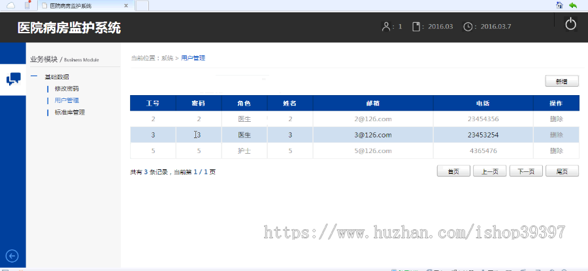This screenshot has width=588, height=271.
Task: Click the circular back arrow in the sidebar
Action: (12, 256)
